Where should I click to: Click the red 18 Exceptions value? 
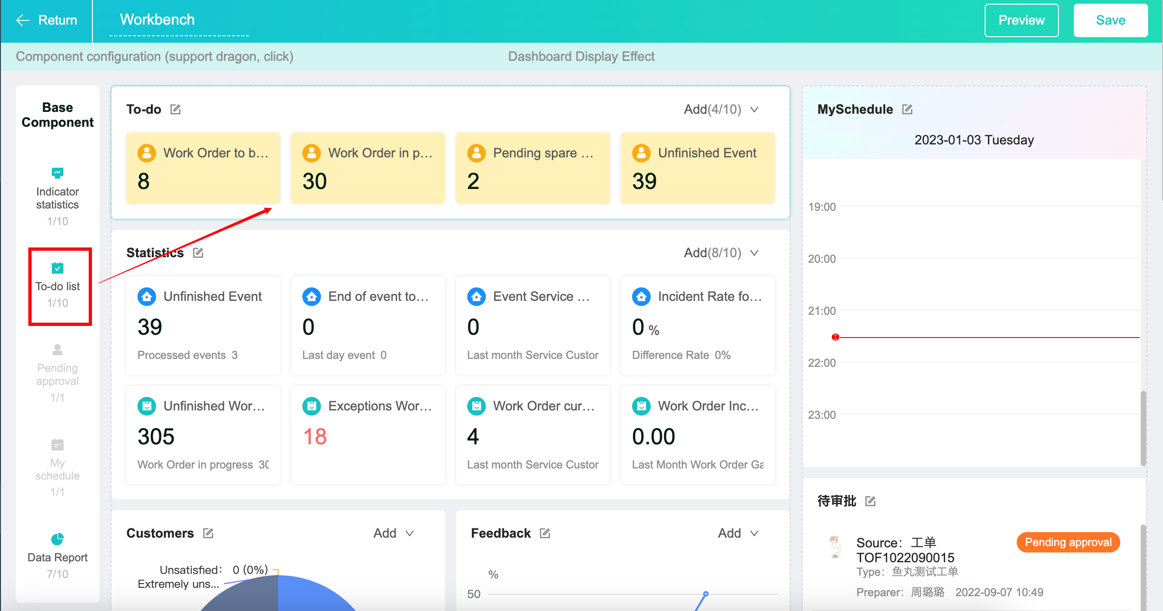pos(315,437)
